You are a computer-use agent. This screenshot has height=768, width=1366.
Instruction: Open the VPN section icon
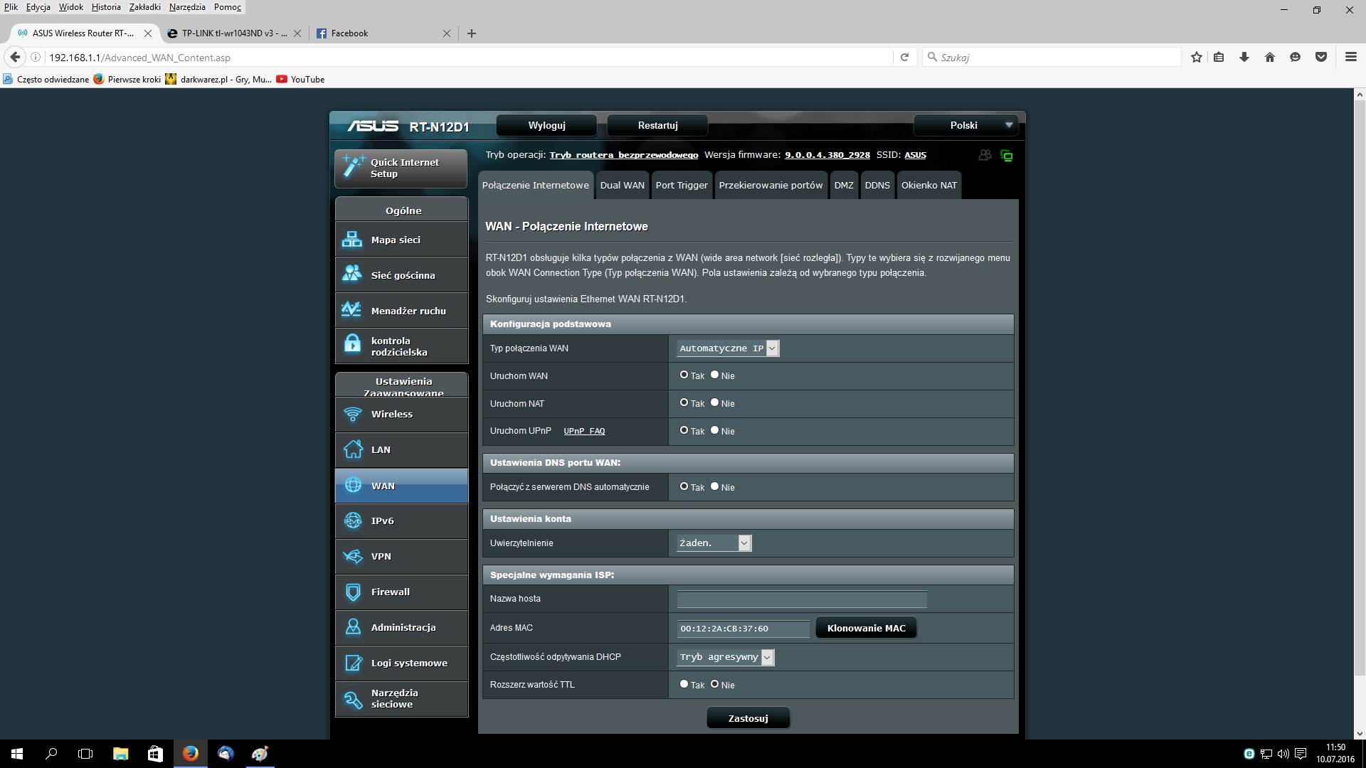pos(352,556)
